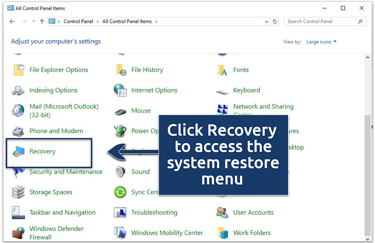Select All Control Panel Items breadcrumb
This screenshot has height=243, width=375.
127,21
